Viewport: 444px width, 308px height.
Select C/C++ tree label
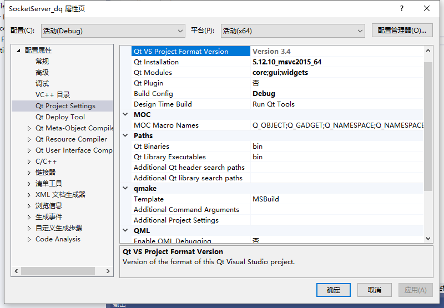(x=46, y=161)
